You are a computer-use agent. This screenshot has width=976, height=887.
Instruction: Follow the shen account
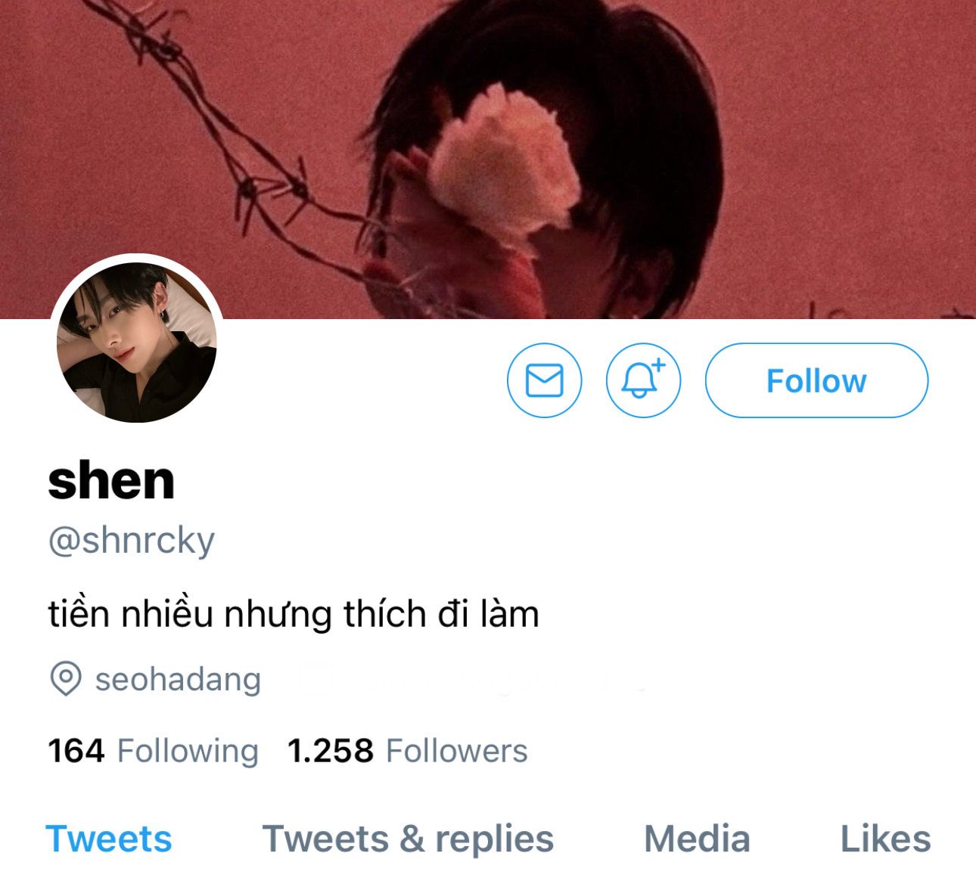tap(816, 380)
